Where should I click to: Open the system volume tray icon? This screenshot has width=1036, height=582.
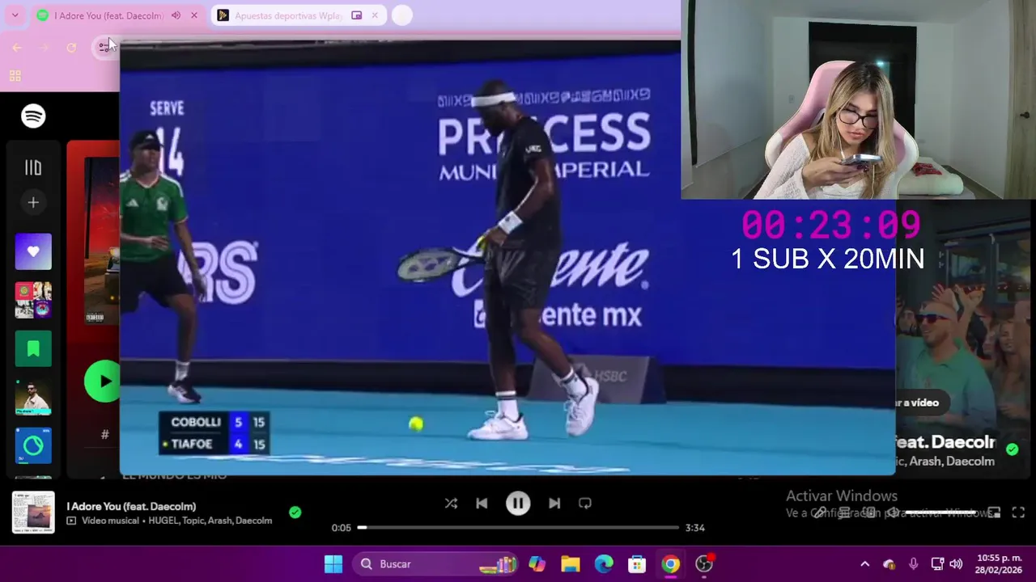[x=956, y=564]
